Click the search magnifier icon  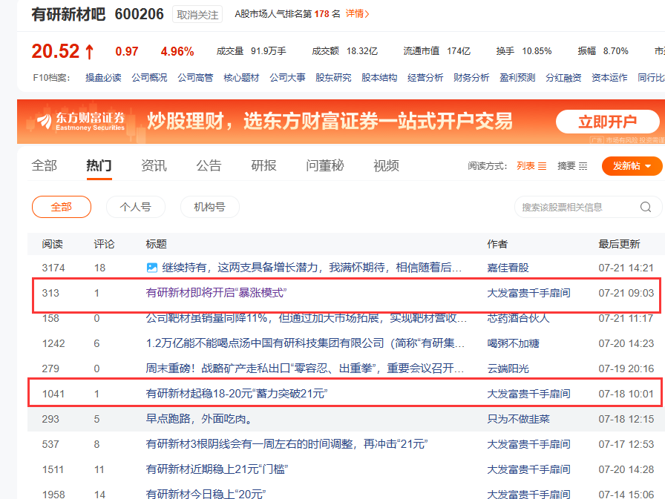646,207
